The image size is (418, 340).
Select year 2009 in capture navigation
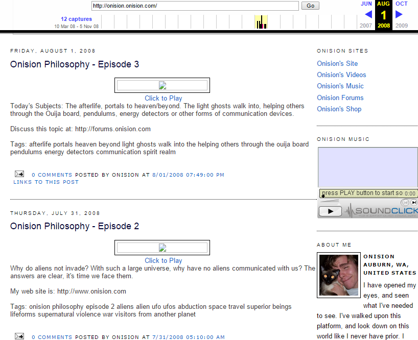402,26
